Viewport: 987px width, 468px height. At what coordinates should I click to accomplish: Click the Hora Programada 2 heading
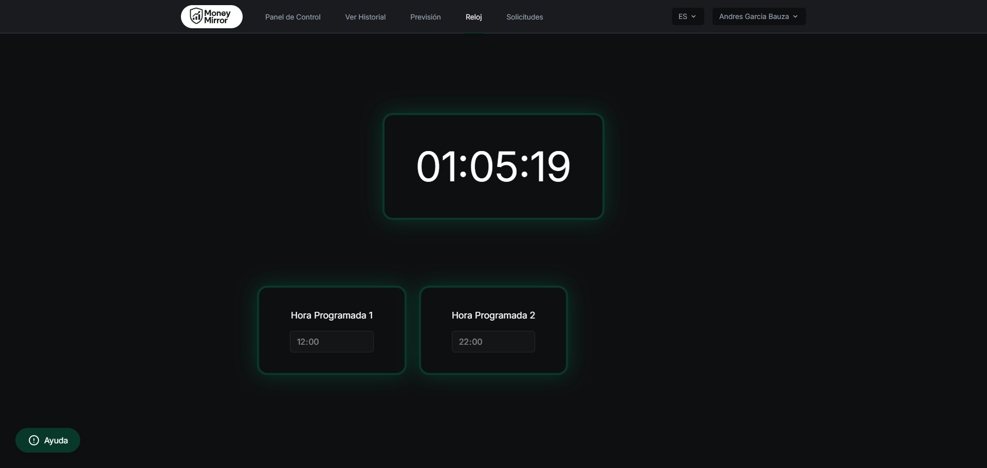click(493, 315)
